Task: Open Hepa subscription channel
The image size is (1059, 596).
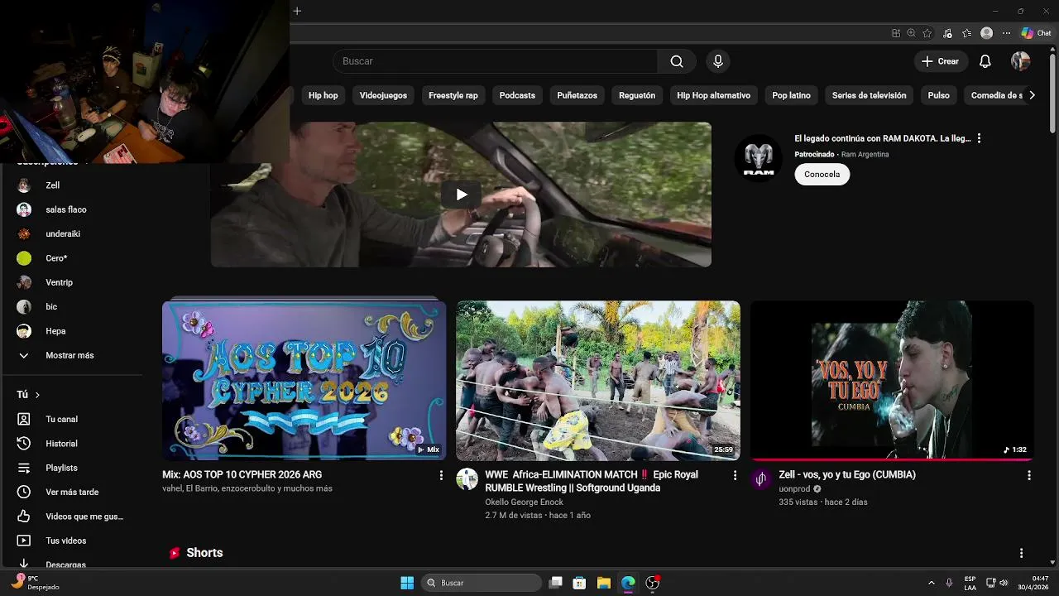Action: (x=70, y=331)
